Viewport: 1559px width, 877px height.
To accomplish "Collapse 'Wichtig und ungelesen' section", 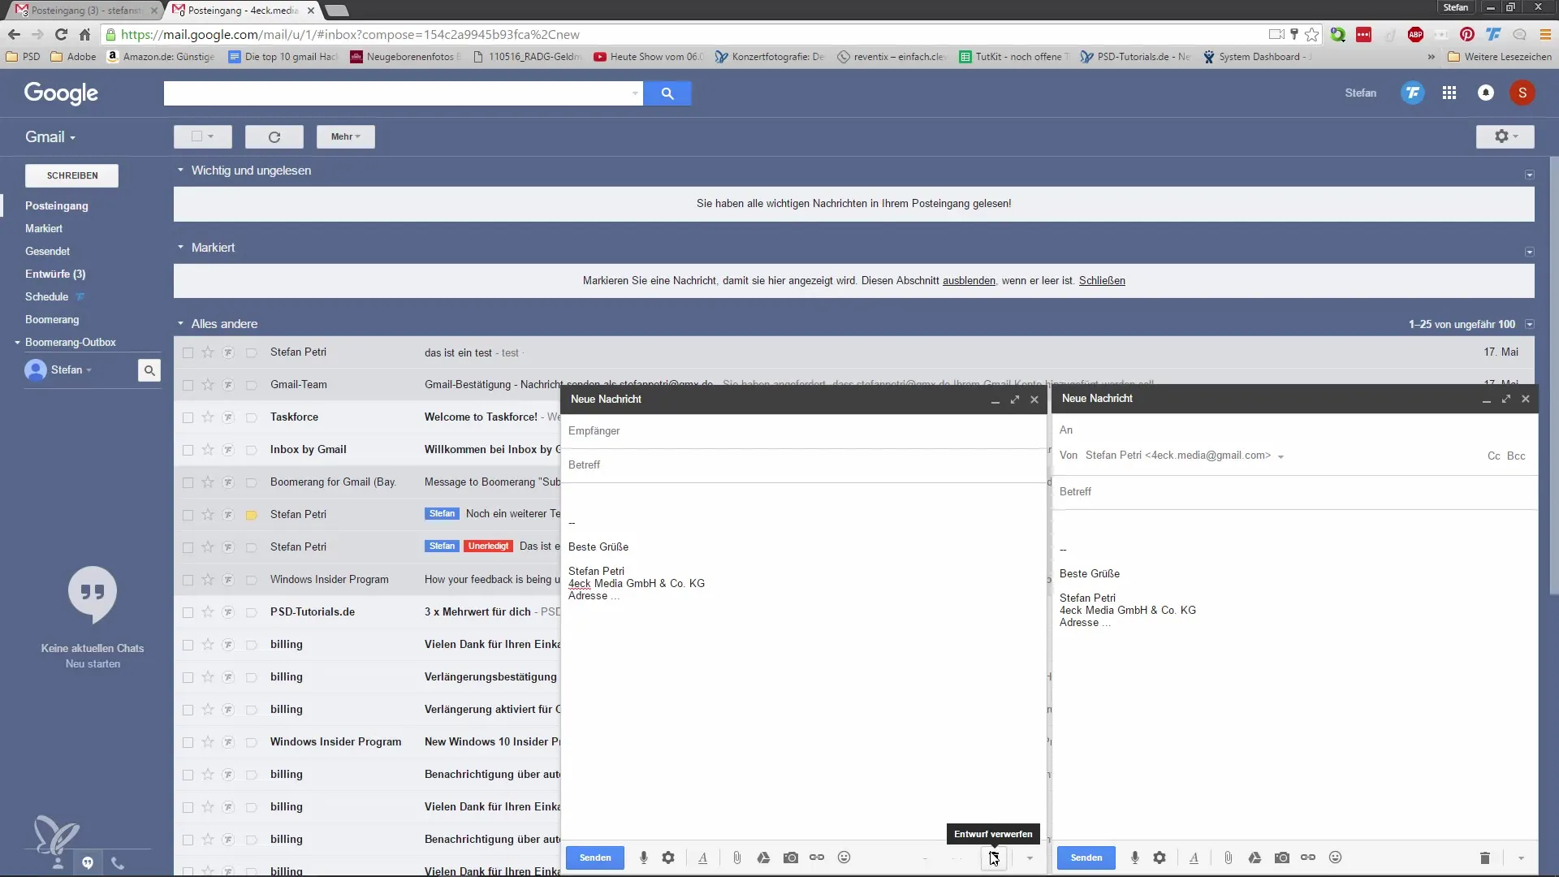I will [180, 171].
